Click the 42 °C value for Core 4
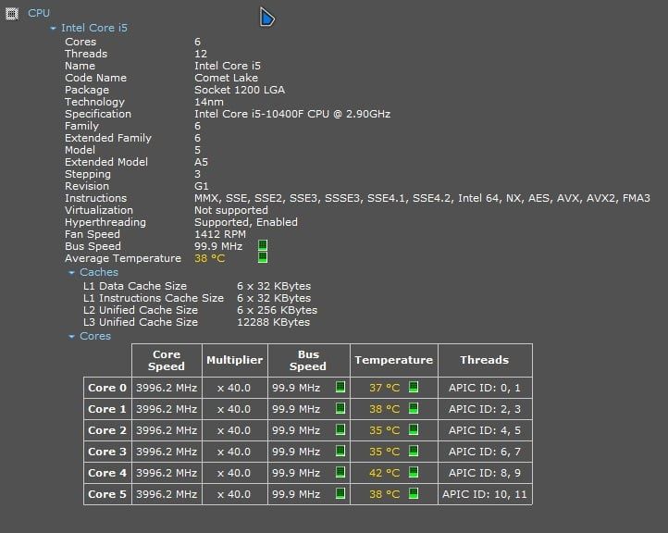The width and height of the screenshot is (668, 533). click(384, 473)
